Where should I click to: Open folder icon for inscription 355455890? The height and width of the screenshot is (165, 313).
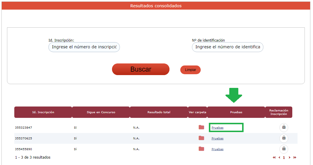pos(201,149)
